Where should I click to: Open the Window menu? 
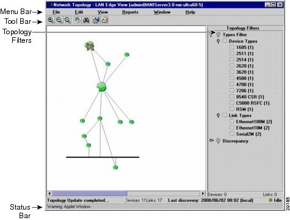click(162, 12)
